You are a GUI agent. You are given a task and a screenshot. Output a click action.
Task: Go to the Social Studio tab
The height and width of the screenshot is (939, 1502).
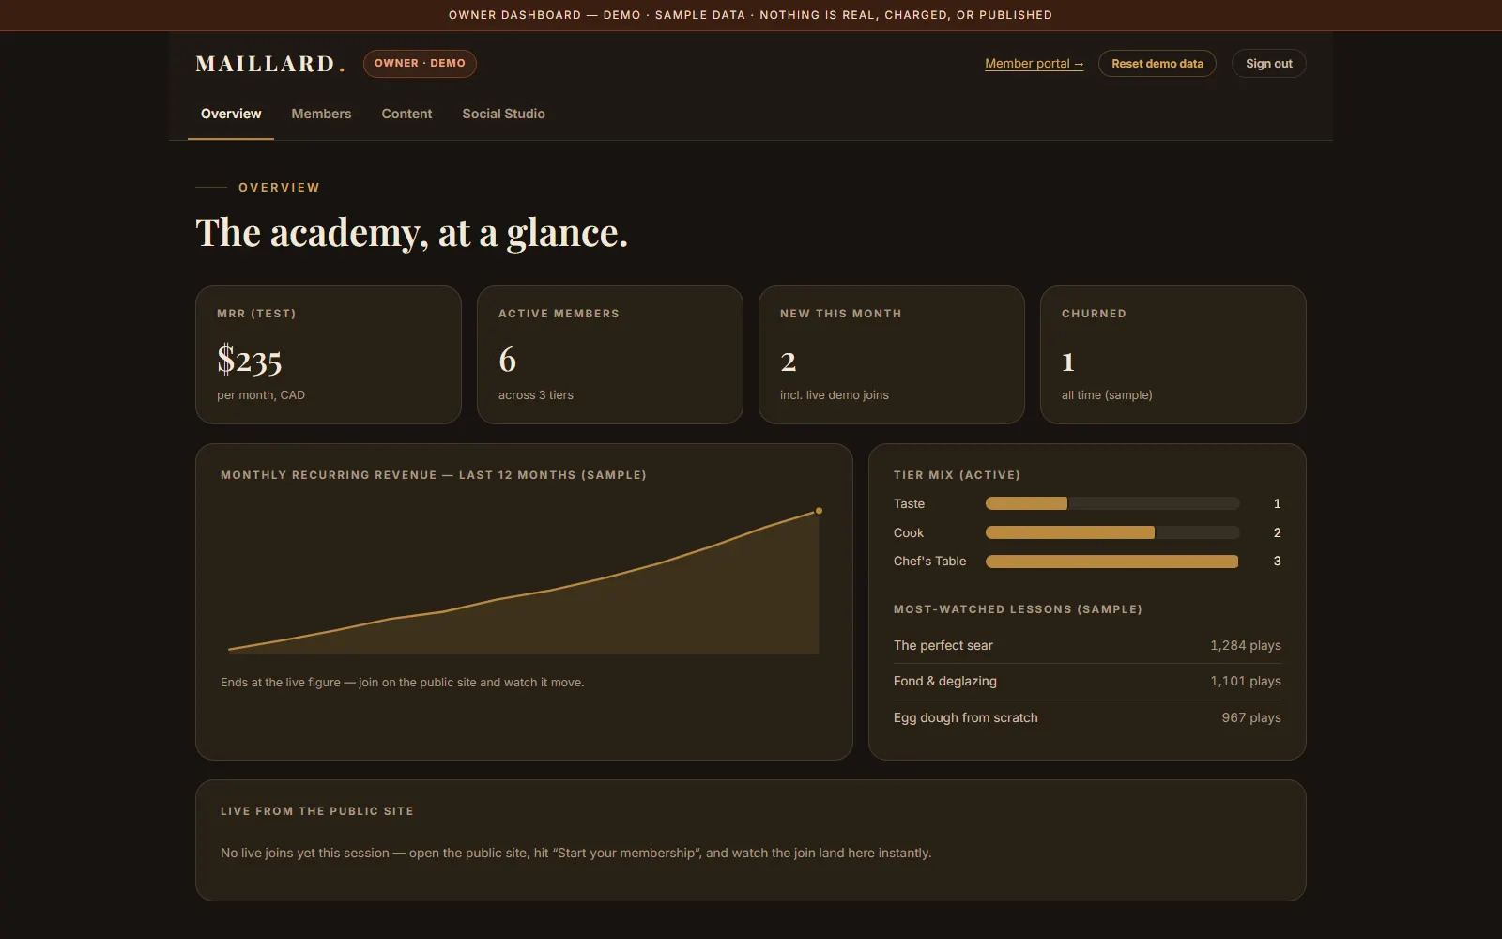coord(503,114)
